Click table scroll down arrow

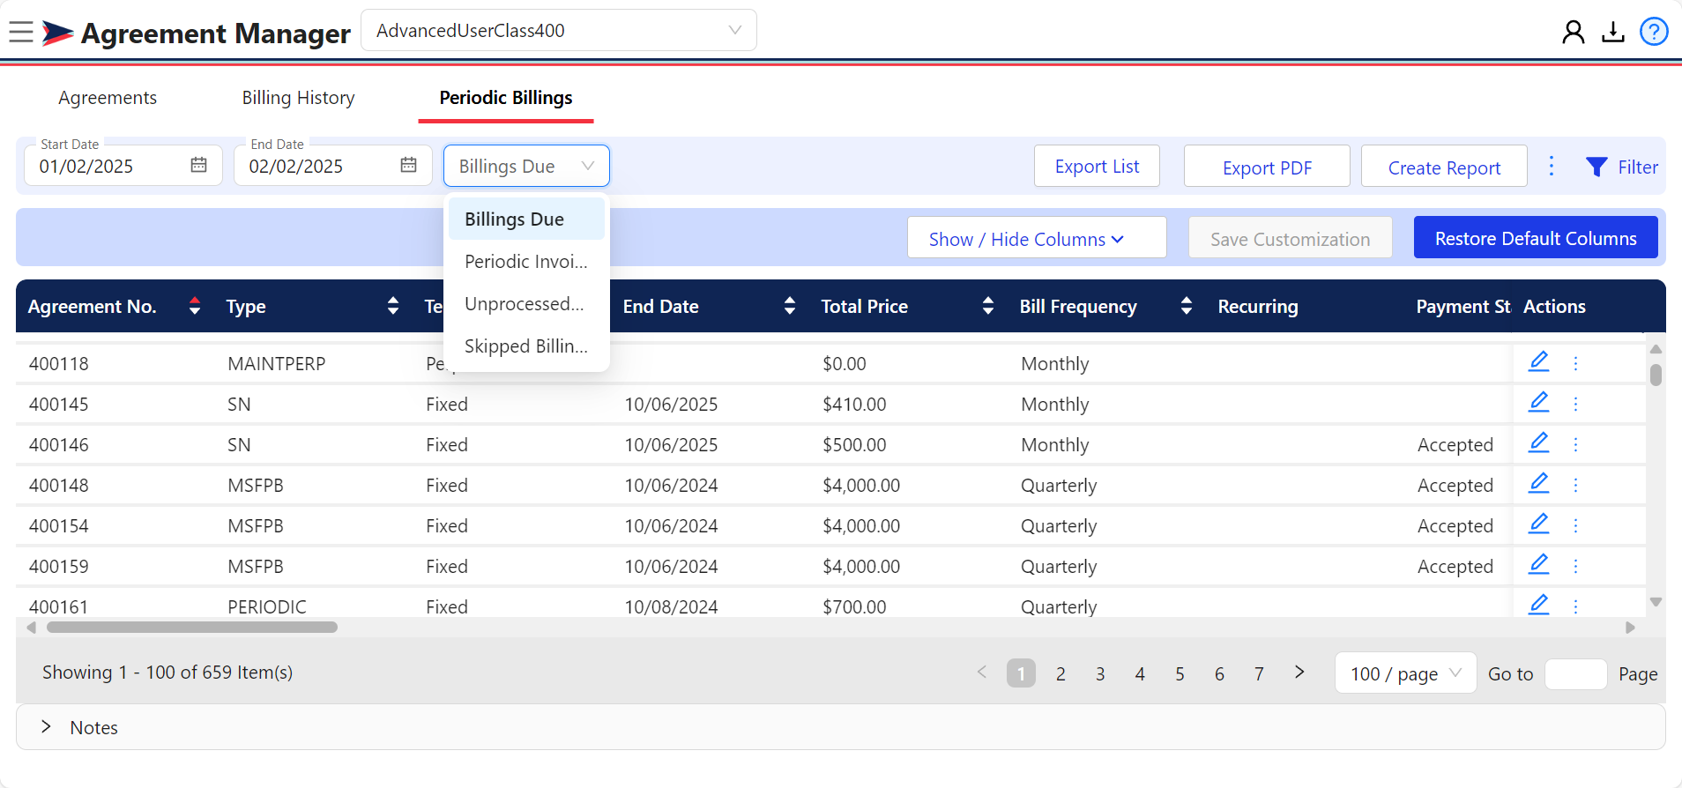tap(1656, 602)
